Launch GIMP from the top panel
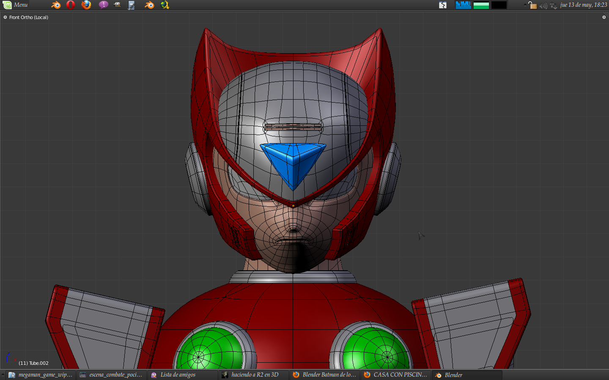Image resolution: width=609 pixels, height=380 pixels. (x=117, y=5)
